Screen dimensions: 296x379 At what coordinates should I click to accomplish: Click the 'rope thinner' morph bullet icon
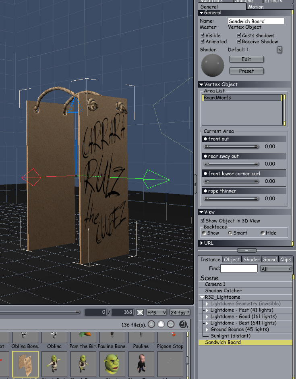point(205,191)
